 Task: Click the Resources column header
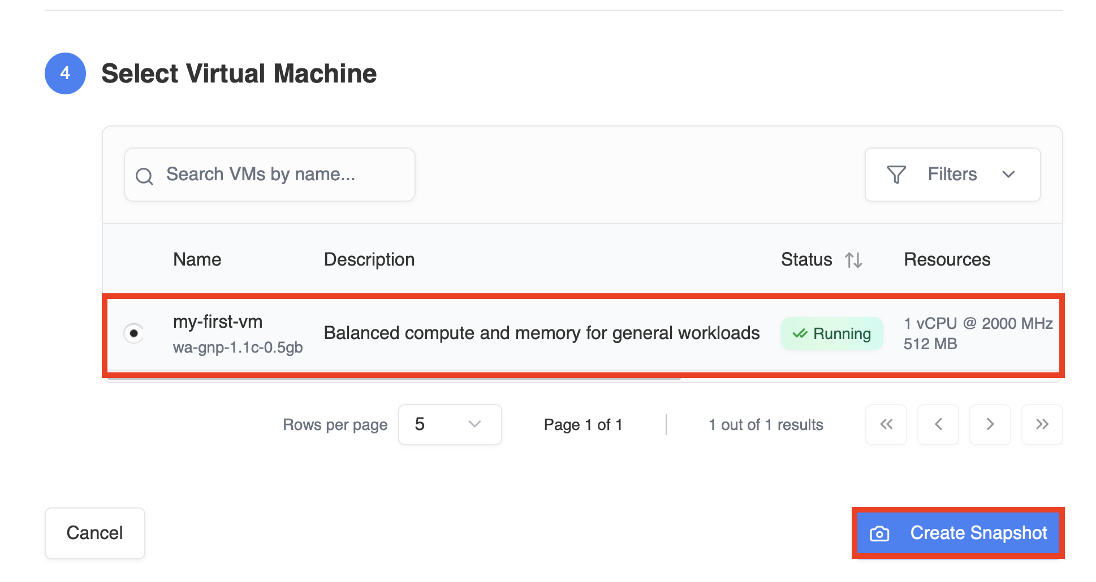947,259
